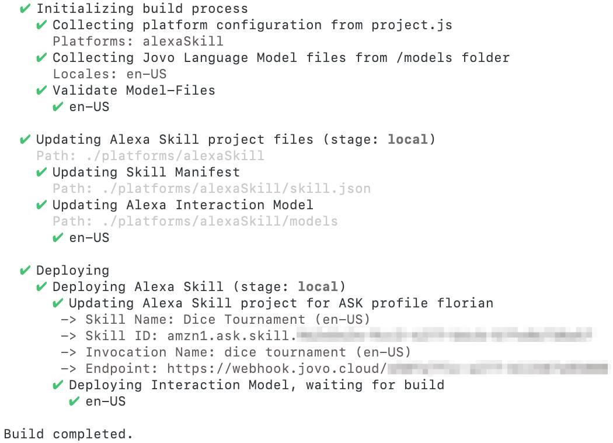Click checkmark beside Collecting Jovo Language Model files
This screenshot has height=443, width=613.
(x=41, y=58)
